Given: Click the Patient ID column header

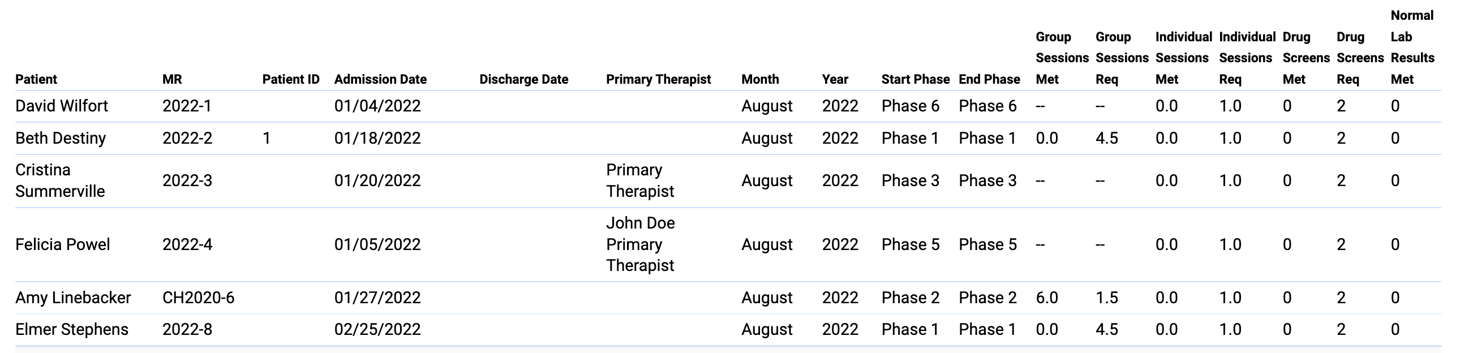Looking at the screenshot, I should point(291,79).
